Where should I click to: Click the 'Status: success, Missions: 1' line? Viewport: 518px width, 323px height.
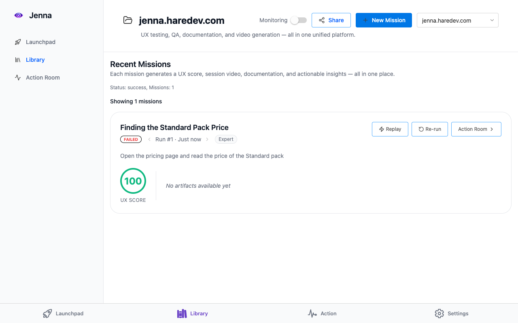142,88
